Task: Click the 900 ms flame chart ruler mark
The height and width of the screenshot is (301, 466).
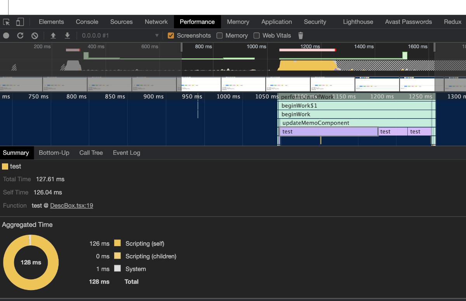Action: click(154, 96)
